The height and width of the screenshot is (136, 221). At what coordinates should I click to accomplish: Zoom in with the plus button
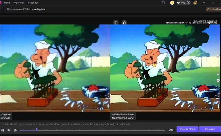pos(218,56)
